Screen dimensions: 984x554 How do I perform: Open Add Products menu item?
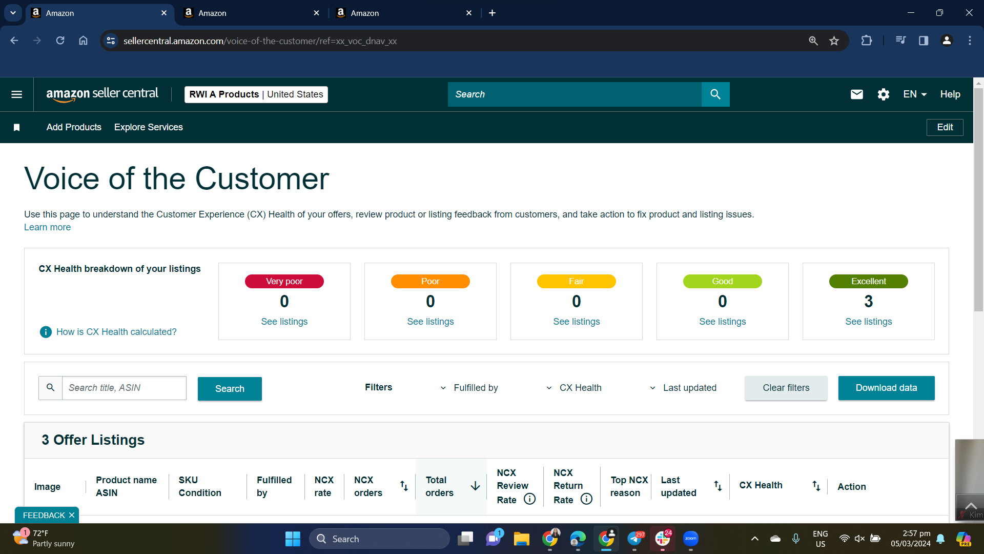click(74, 127)
